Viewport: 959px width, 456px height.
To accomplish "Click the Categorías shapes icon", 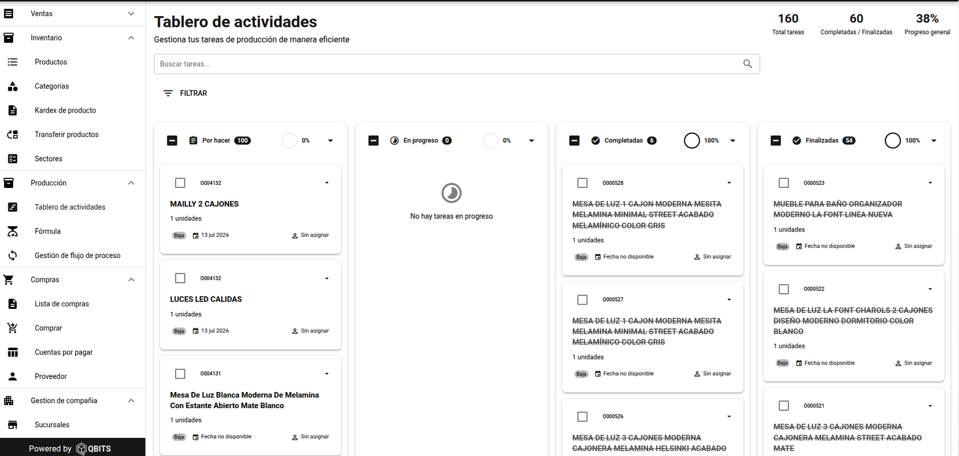I will coord(13,86).
